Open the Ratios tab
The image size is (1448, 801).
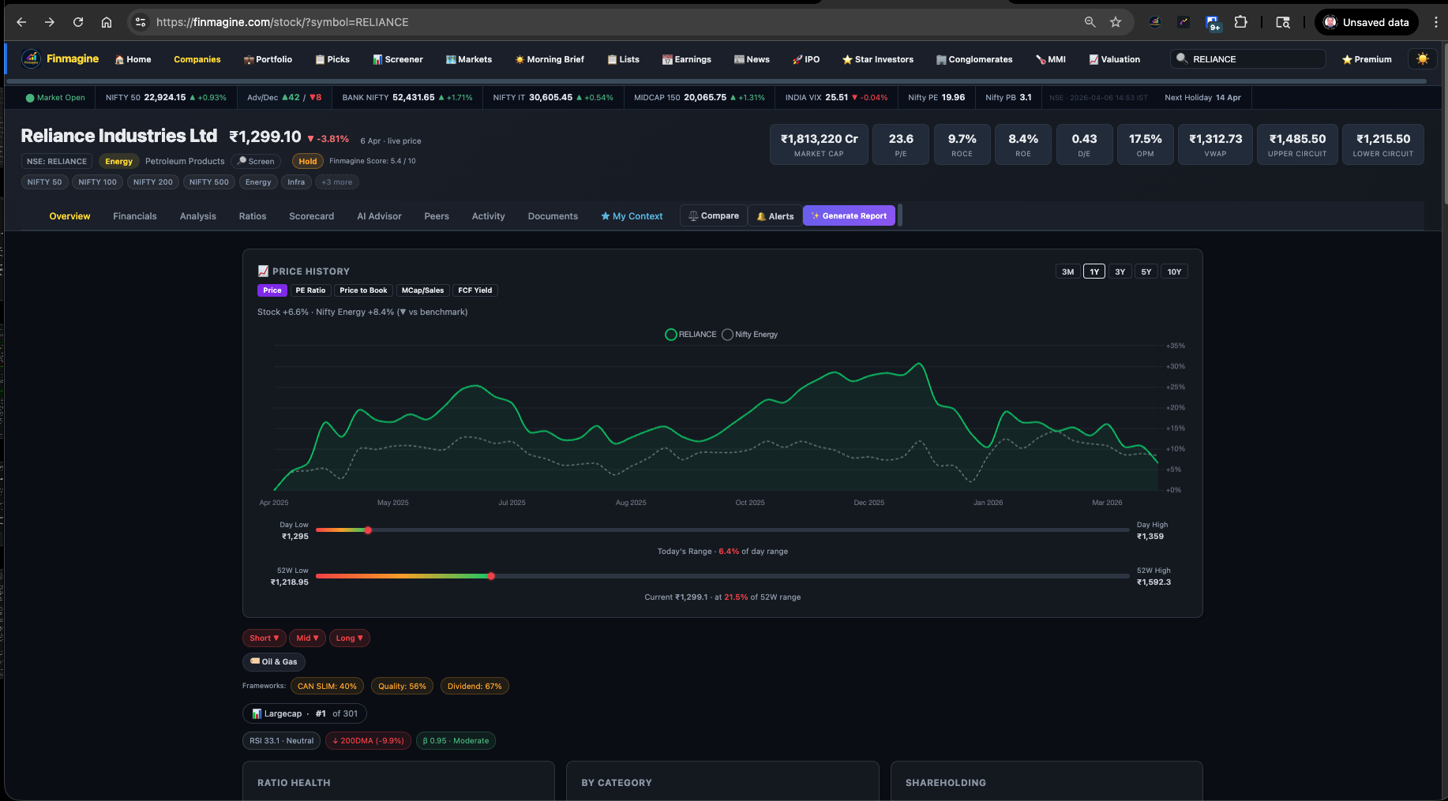pyautogui.click(x=252, y=215)
